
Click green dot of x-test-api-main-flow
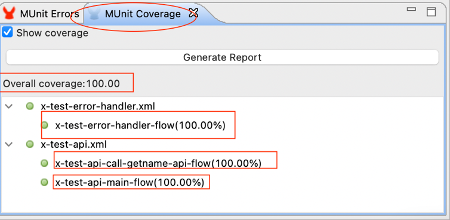tap(44, 182)
